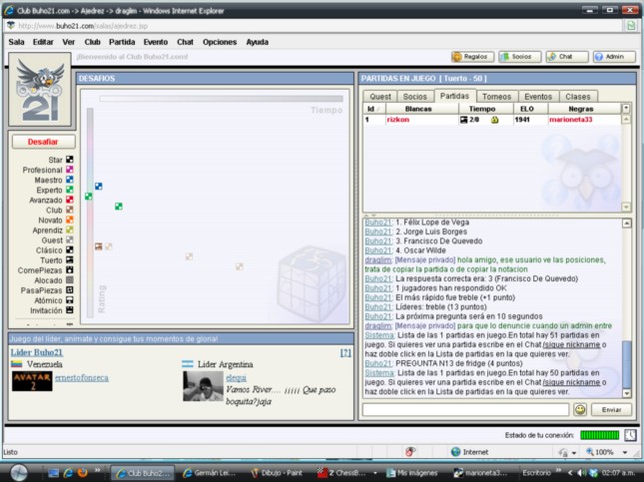Switch to the Clases tab
Screen dimensions: 644x482
(x=578, y=97)
